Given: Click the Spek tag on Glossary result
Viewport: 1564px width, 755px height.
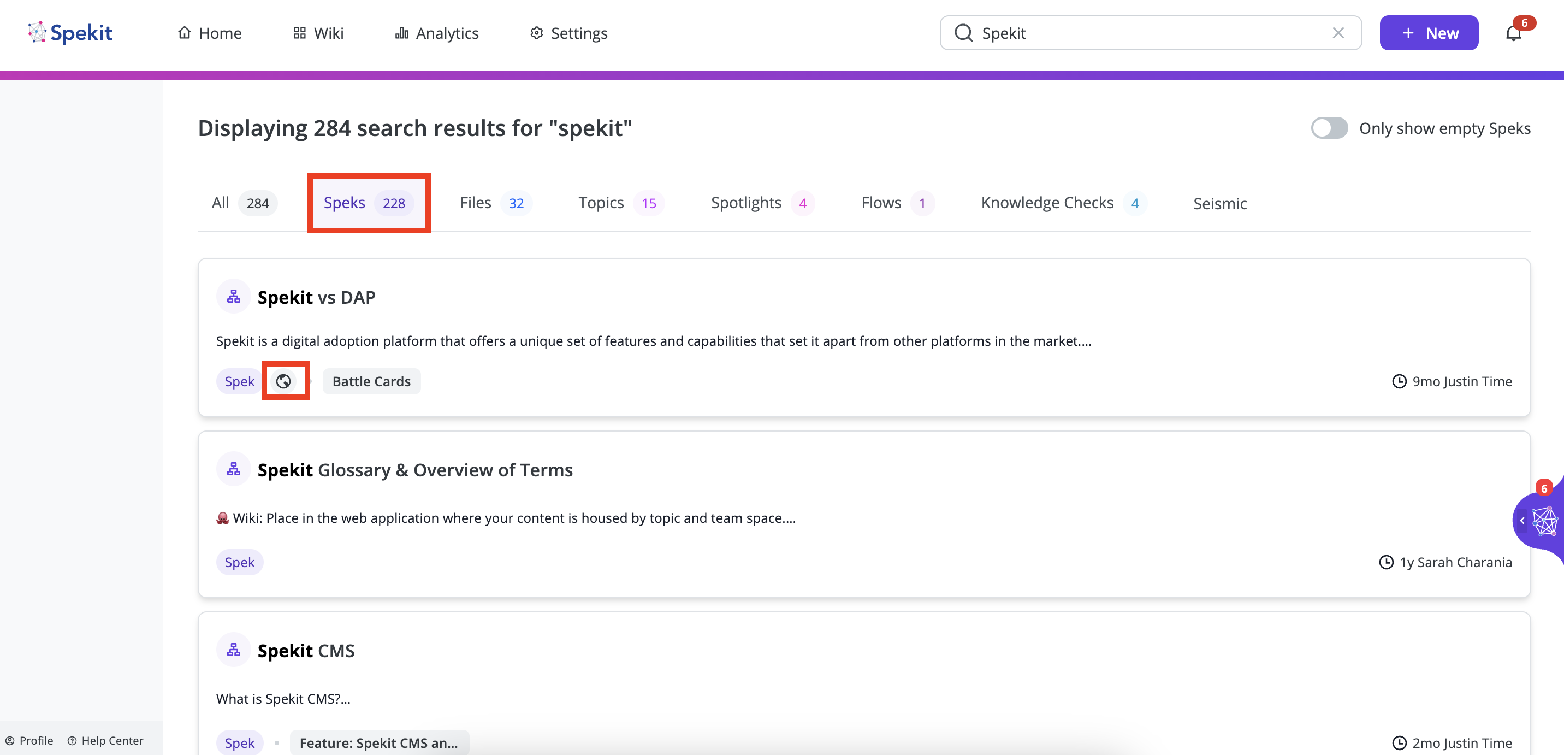Looking at the screenshot, I should click(240, 563).
